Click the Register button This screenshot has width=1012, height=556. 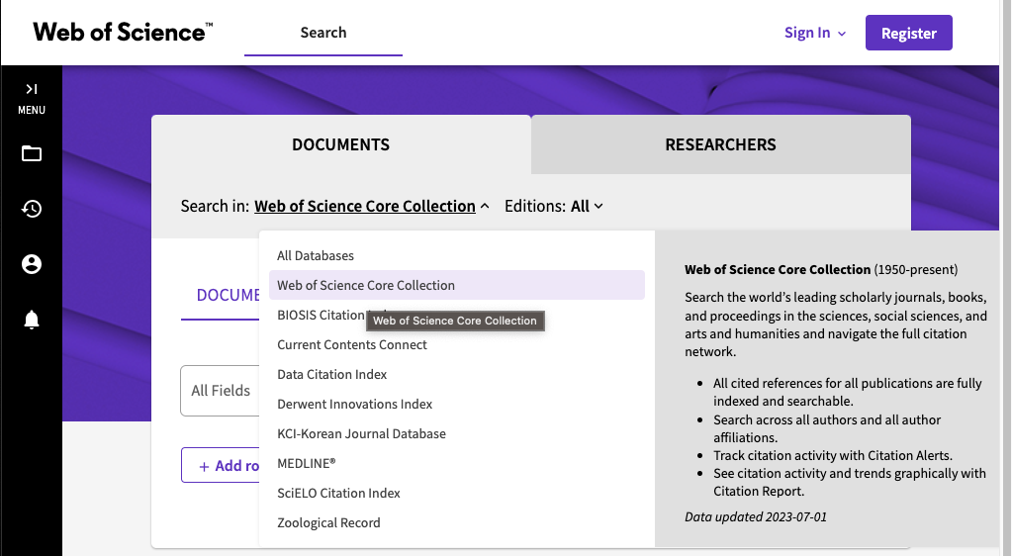(x=908, y=33)
